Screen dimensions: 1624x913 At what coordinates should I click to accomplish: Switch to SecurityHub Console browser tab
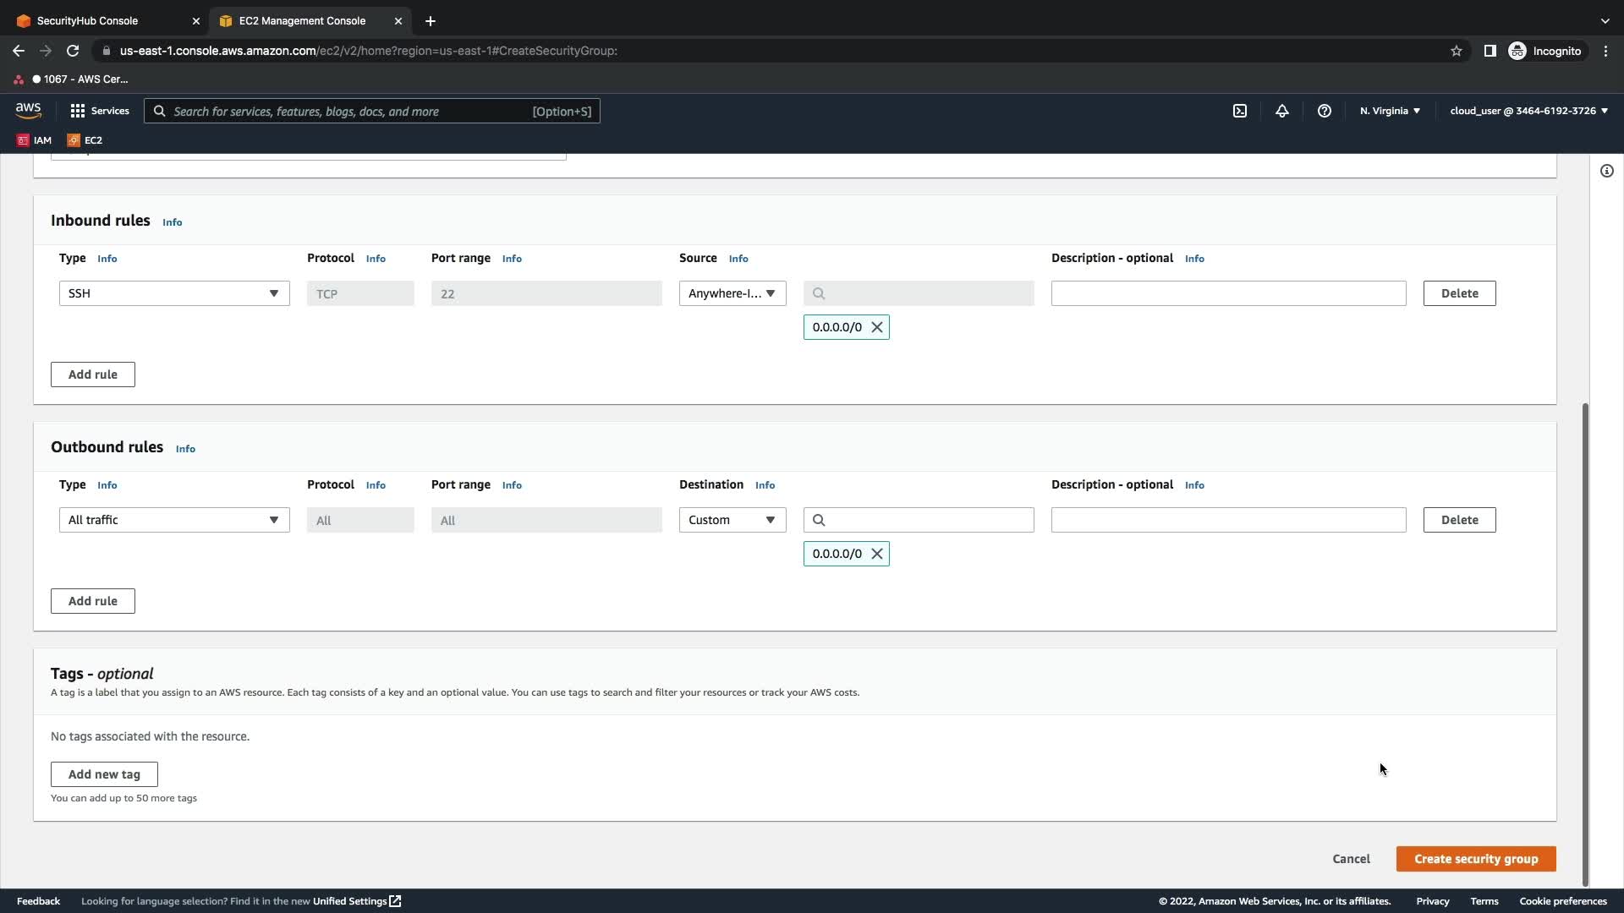coord(88,20)
